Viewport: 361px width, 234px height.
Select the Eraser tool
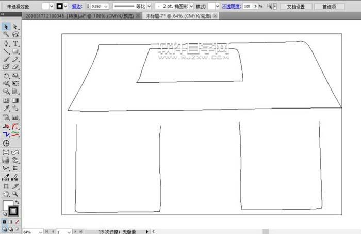(15, 67)
